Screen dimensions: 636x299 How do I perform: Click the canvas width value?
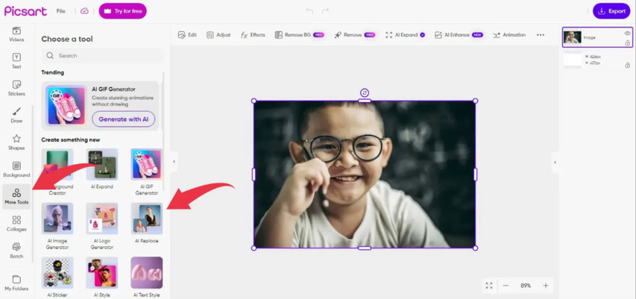click(x=595, y=57)
